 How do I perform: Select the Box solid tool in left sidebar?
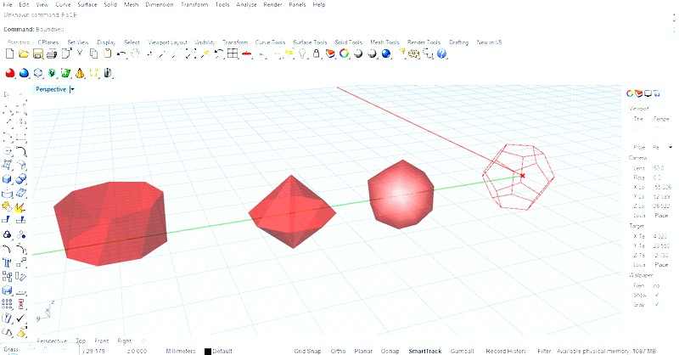7,179
